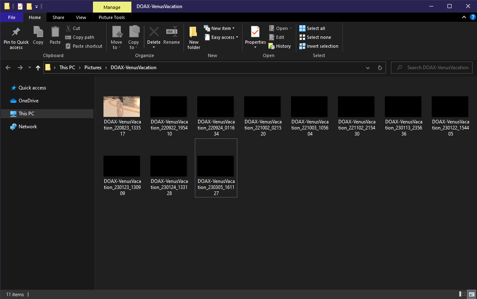This screenshot has height=299, width=477.
Task: Click DOAX-VenusVacation breadcrumb in address bar
Action: [133, 68]
